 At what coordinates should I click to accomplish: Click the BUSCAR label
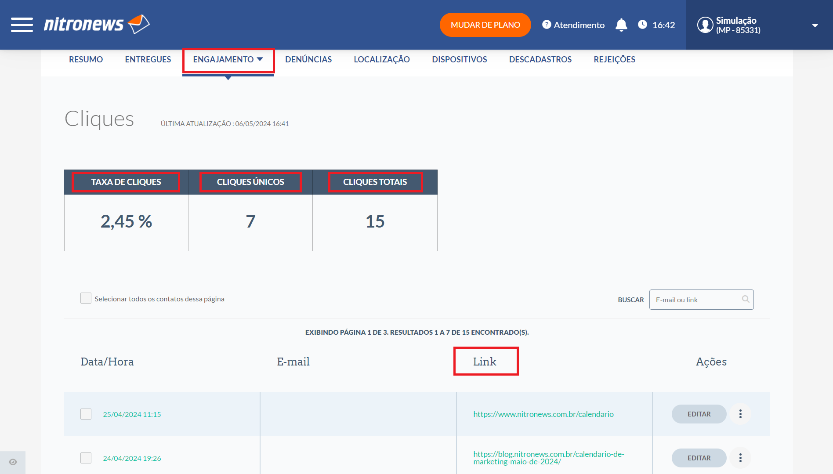coord(631,300)
